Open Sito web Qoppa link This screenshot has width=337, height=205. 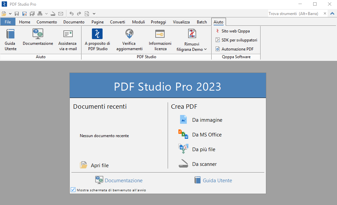coord(233,31)
